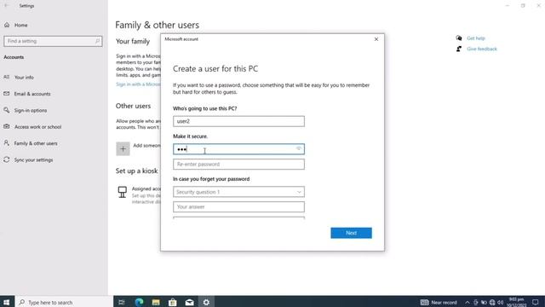This screenshot has height=307, width=545.
Task: Click the Your info person icon
Action: click(x=7, y=77)
